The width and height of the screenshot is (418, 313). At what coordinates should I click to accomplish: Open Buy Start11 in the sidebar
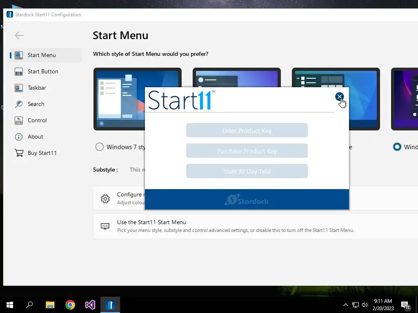[46, 153]
